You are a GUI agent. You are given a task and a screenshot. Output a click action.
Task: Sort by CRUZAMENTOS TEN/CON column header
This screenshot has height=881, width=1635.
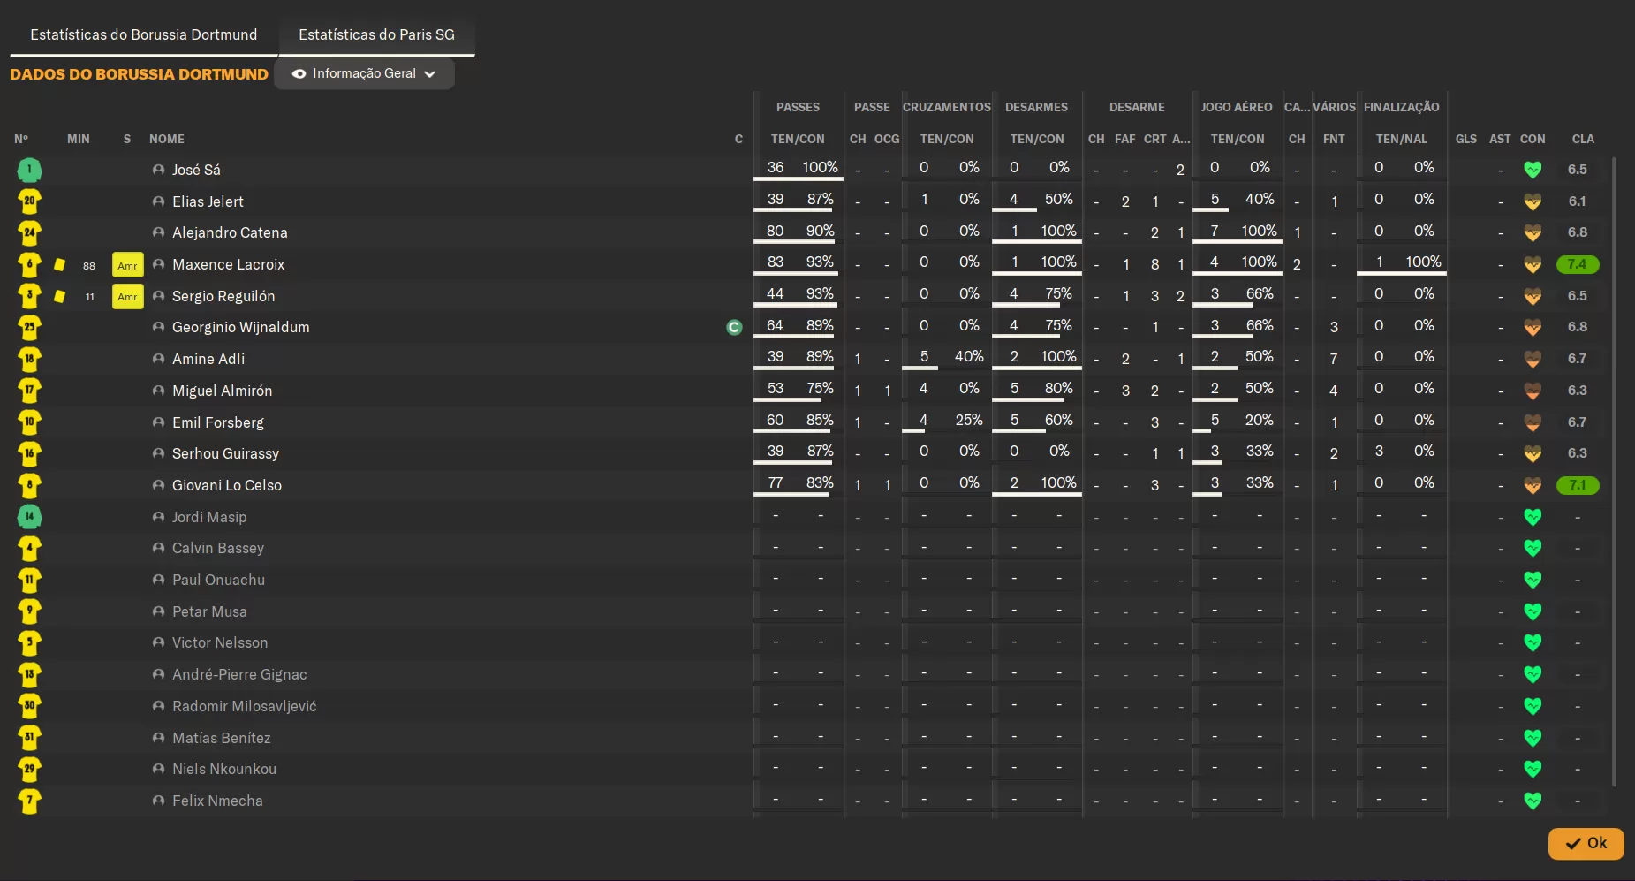(947, 139)
